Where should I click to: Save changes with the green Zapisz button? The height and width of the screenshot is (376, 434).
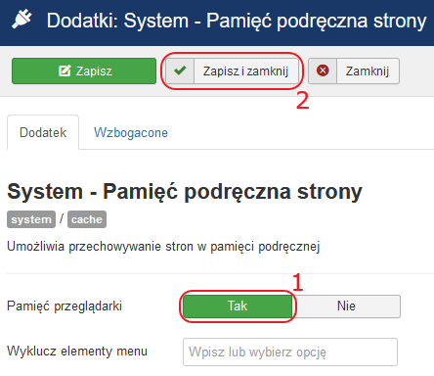click(x=84, y=70)
